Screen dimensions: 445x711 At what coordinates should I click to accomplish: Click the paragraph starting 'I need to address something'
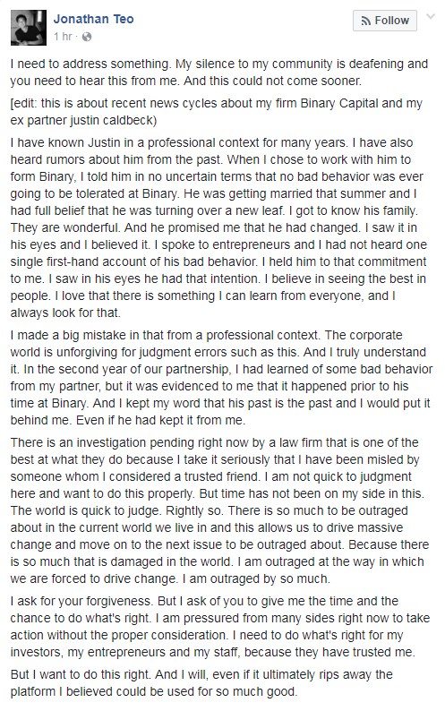[x=219, y=73]
